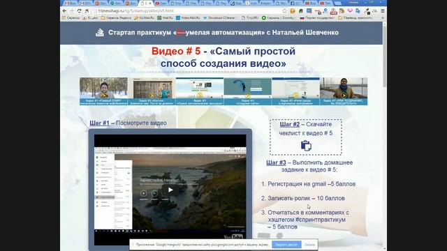Click the blue stop sharing button

(x=286, y=245)
